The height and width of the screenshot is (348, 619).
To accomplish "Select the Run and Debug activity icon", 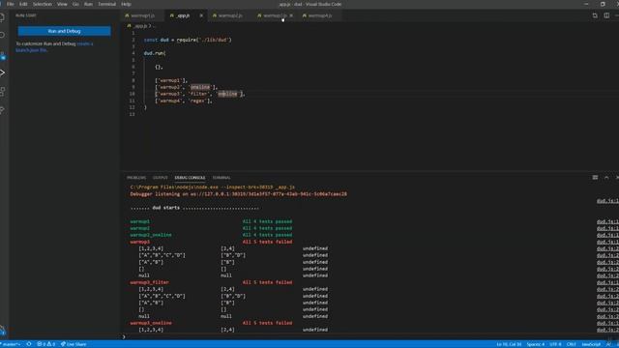I will (x=2, y=72).
